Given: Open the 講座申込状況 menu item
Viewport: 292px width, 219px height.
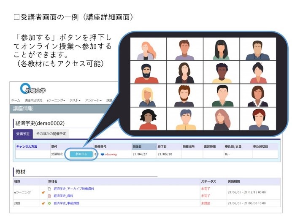Looking at the screenshot, I should pos(33,100).
